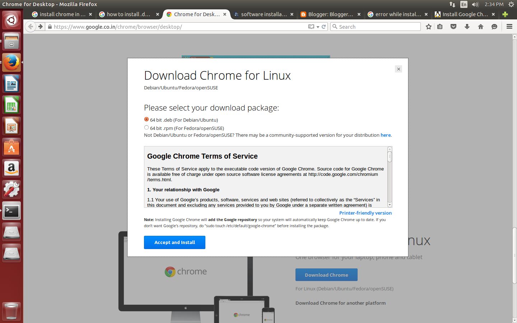Open Ubuntu Software Center from dock
This screenshot has height=323, width=517.
(x=11, y=147)
